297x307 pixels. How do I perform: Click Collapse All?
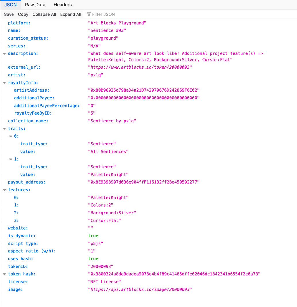click(44, 14)
